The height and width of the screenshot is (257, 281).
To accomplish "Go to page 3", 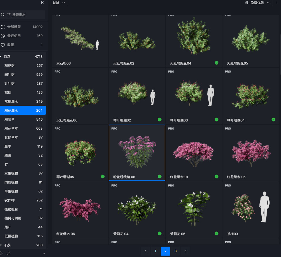I will pyautogui.click(x=175, y=251).
